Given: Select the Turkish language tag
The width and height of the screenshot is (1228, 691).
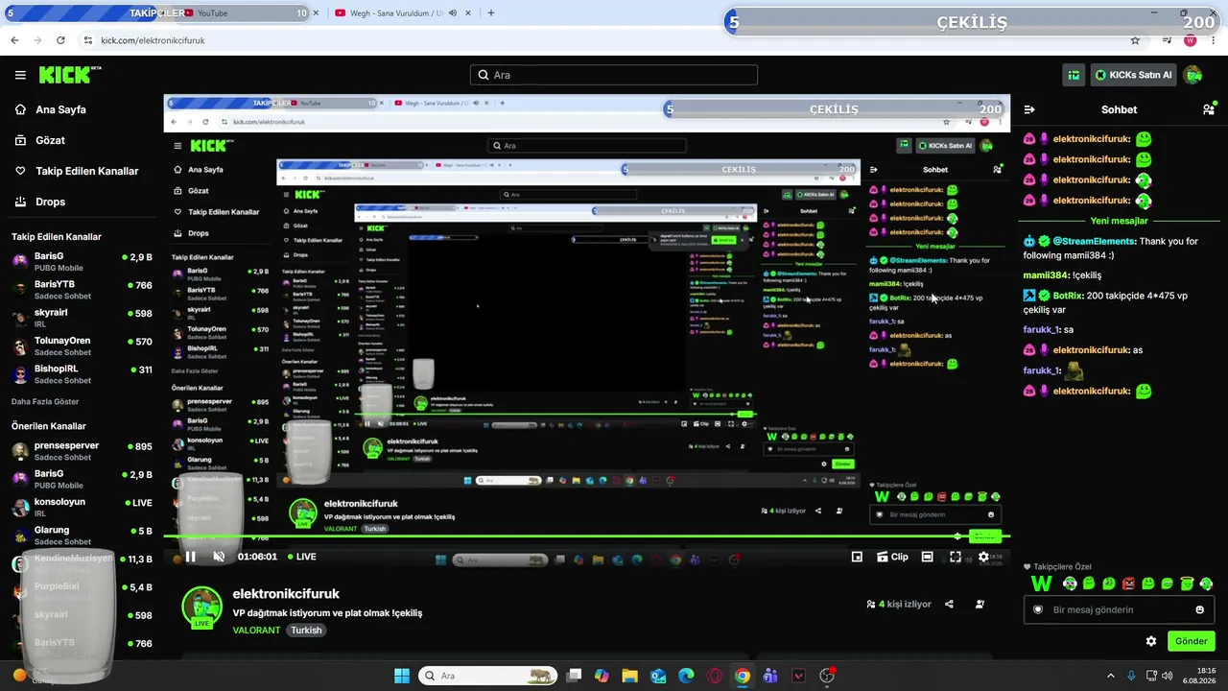Looking at the screenshot, I should pyautogui.click(x=306, y=631).
